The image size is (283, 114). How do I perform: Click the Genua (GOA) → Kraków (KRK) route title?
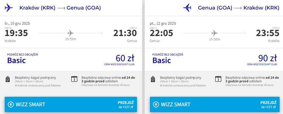pos(239,8)
